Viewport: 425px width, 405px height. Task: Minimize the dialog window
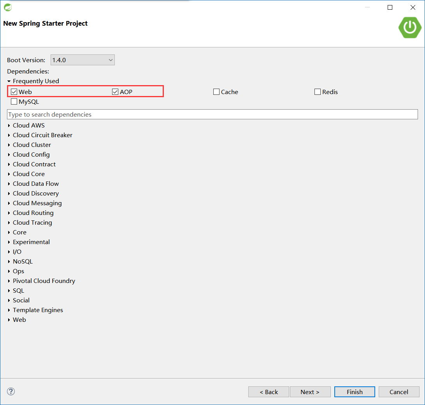coord(367,7)
